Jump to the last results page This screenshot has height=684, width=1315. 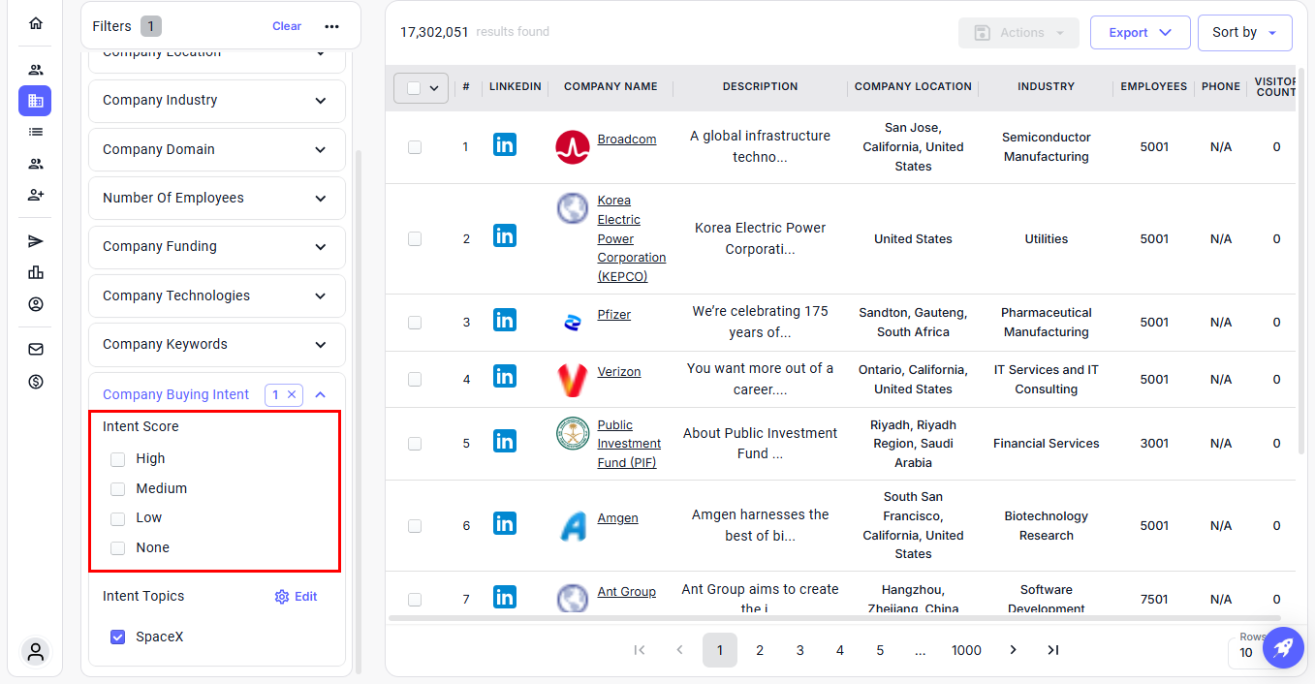1053,650
